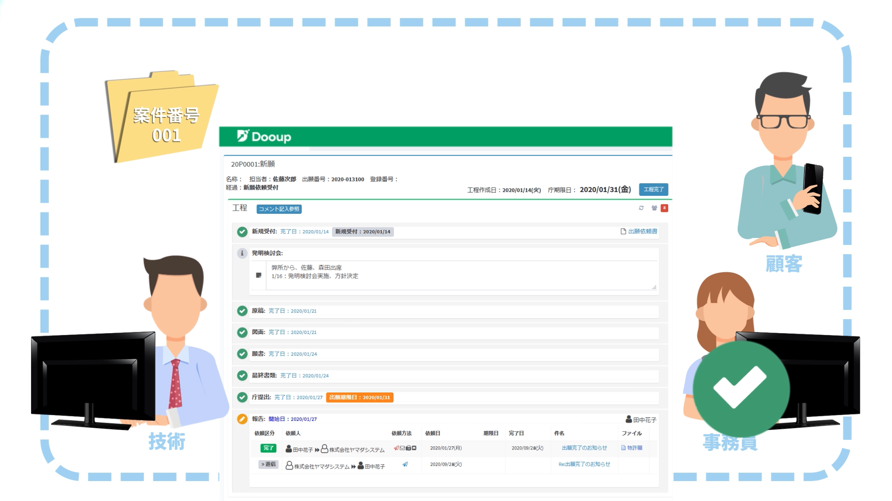Click the refresh icon in the 工程 header
This screenshot has height=501, width=892.
click(x=641, y=208)
